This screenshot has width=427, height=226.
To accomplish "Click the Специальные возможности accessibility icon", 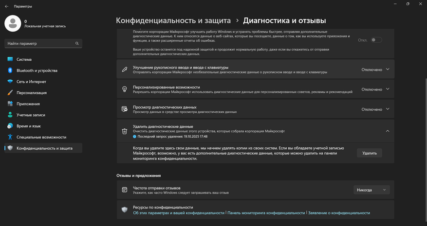I will coord(10,138).
